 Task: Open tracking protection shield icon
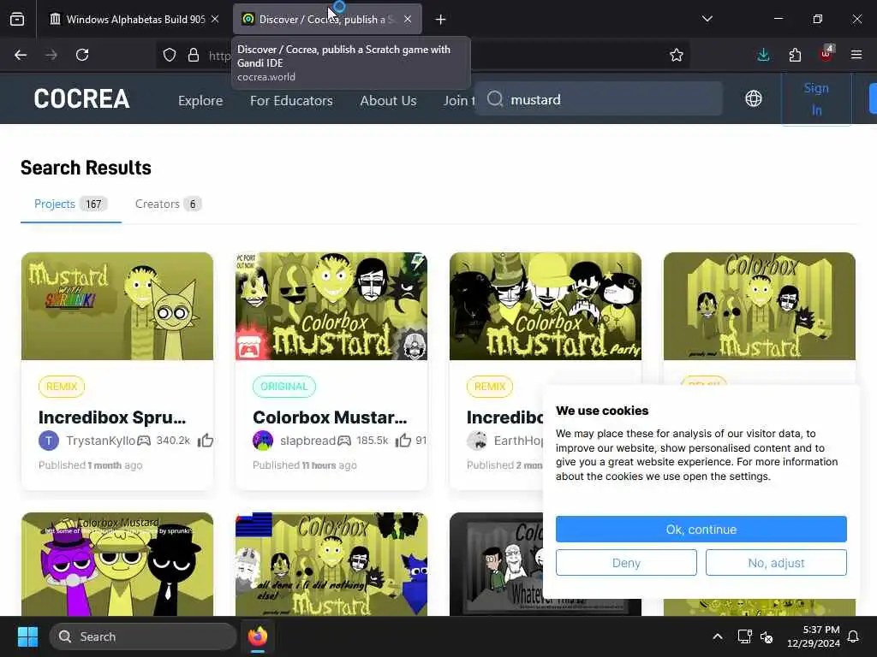170,55
